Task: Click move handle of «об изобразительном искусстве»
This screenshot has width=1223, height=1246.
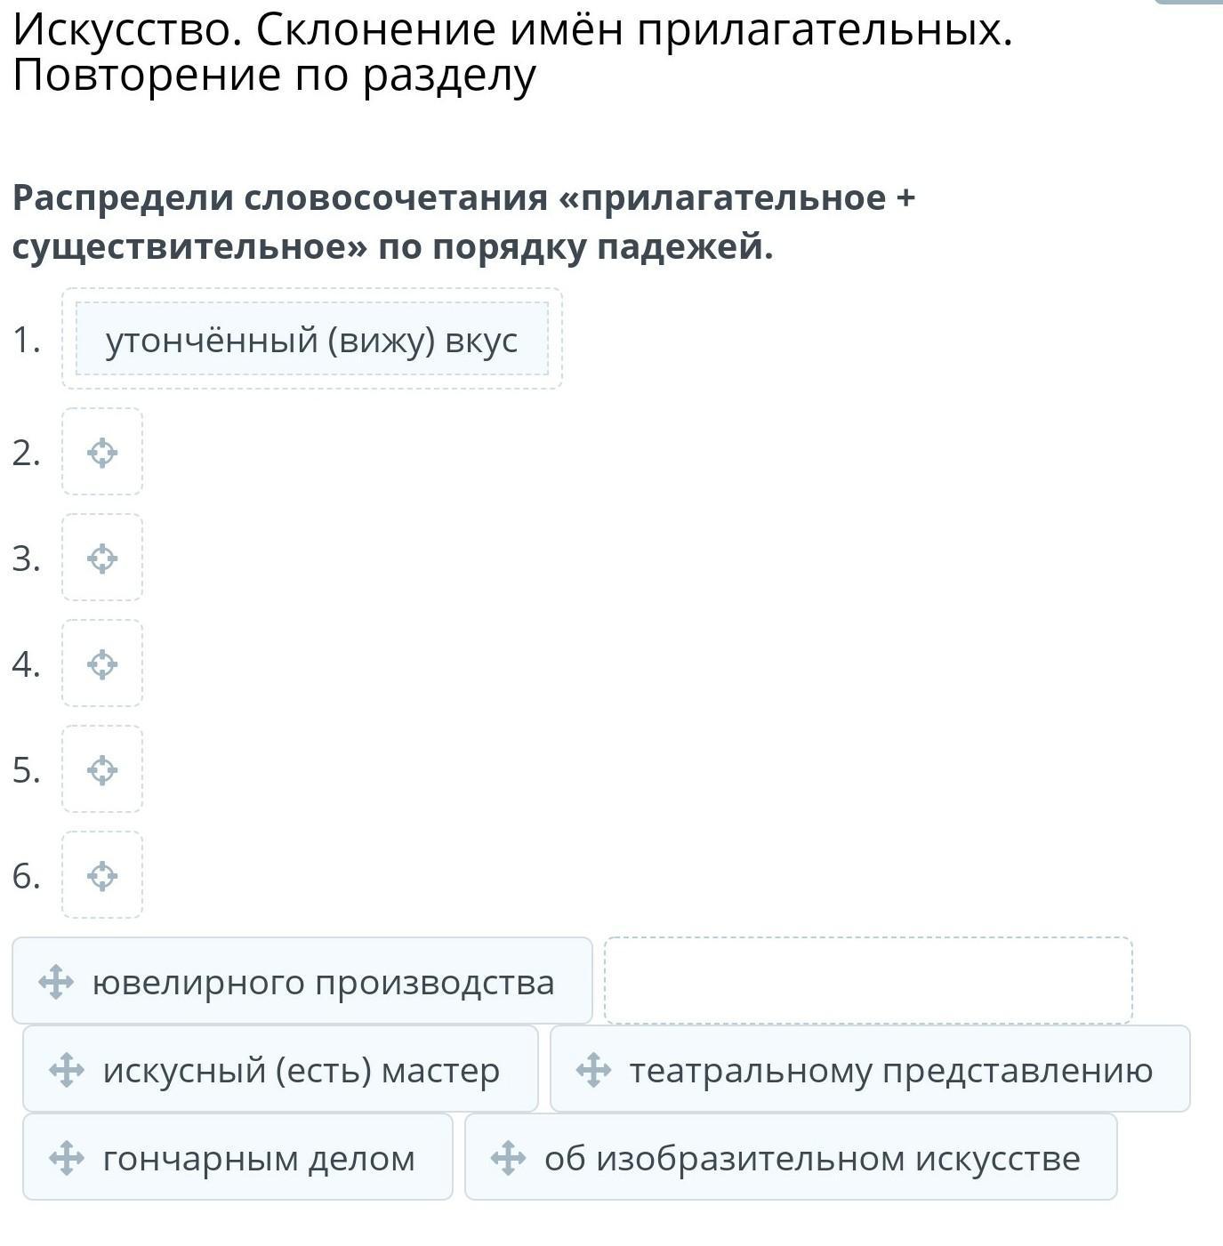Action: (x=508, y=1158)
